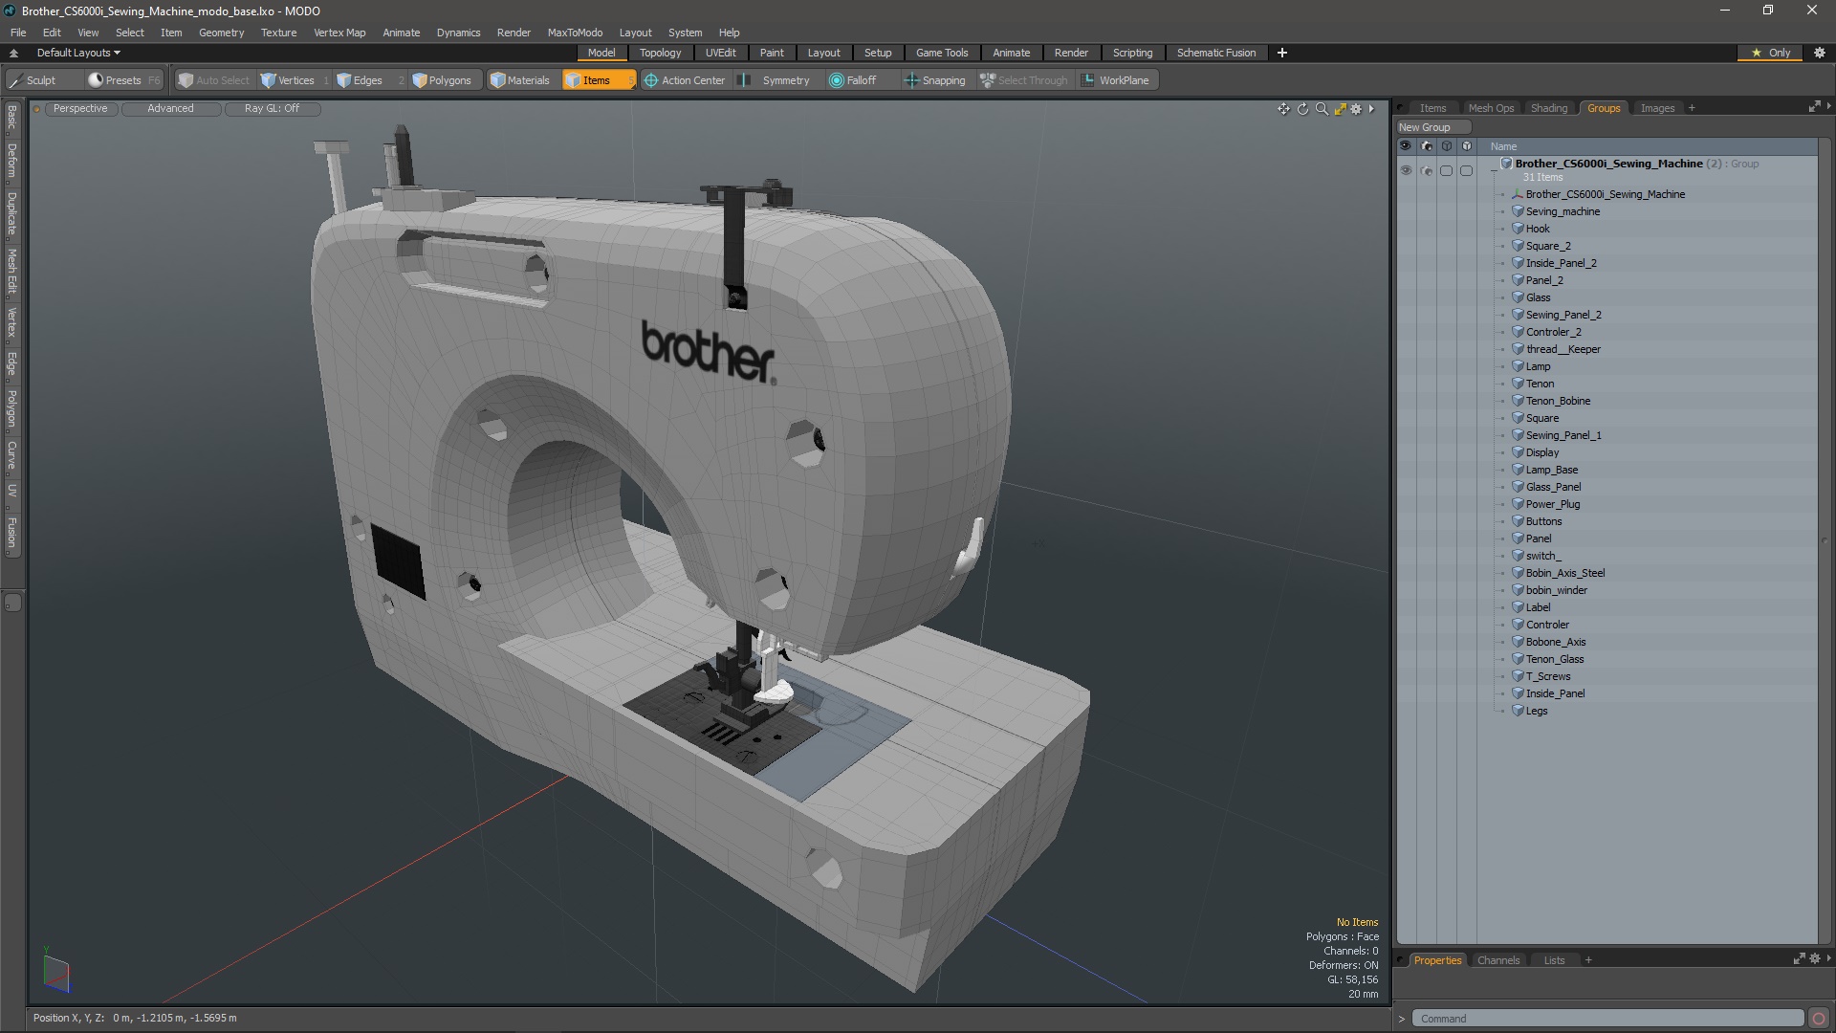Image resolution: width=1836 pixels, height=1033 pixels.
Task: Open the Polygon vertical sidebar tab
Action: click(x=11, y=408)
